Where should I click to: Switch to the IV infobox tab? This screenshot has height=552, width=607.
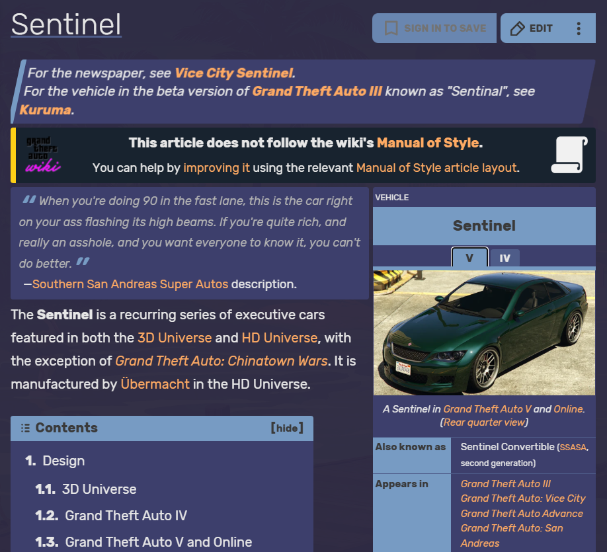coord(505,258)
